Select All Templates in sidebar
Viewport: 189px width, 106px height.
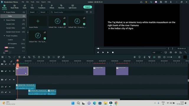12,44
